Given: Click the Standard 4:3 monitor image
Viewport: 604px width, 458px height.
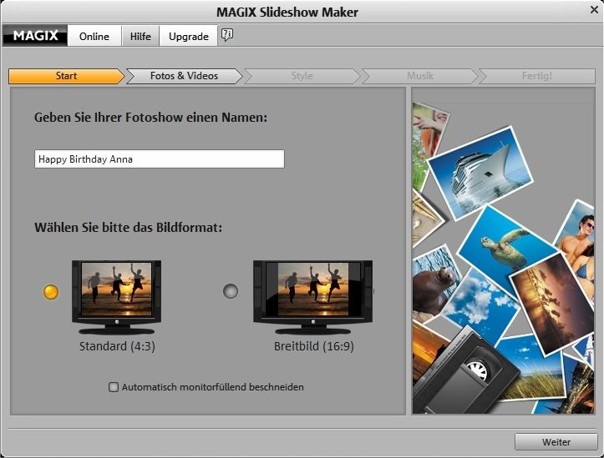Looking at the screenshot, I should pyautogui.click(x=116, y=297).
